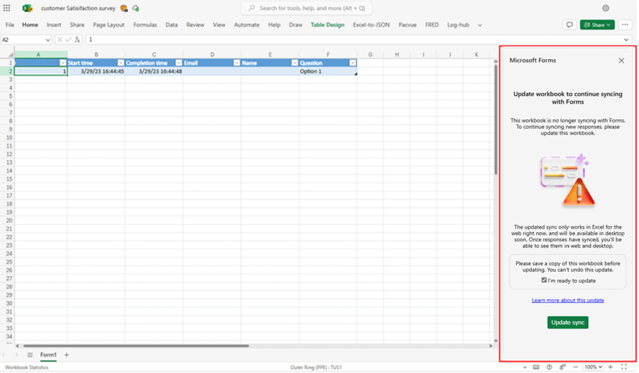Open the Completion time filter dropdown
Image resolution: width=639 pixels, height=373 pixels.
pyautogui.click(x=178, y=63)
